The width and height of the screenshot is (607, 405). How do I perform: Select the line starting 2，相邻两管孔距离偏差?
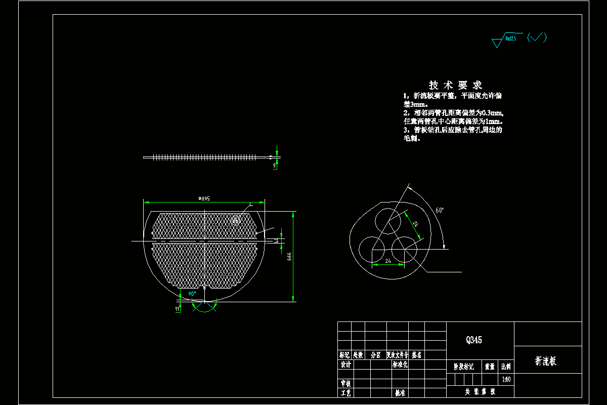[x=453, y=112]
